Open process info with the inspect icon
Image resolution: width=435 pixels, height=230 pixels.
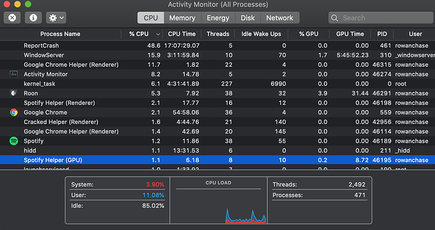point(33,18)
